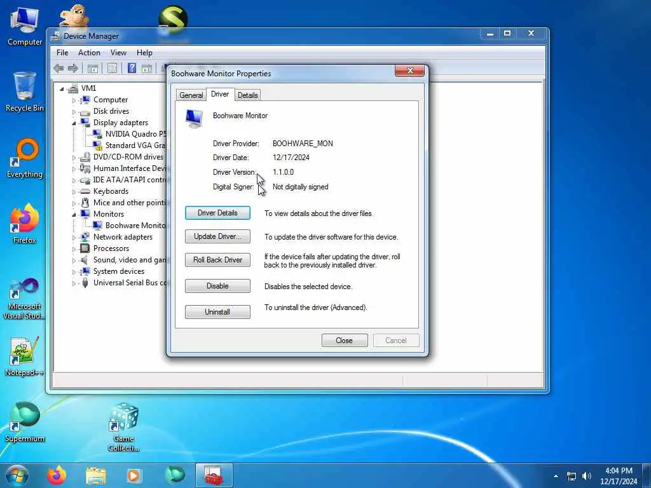
Task: Select Sound, video and game controllers category
Action: 130,260
